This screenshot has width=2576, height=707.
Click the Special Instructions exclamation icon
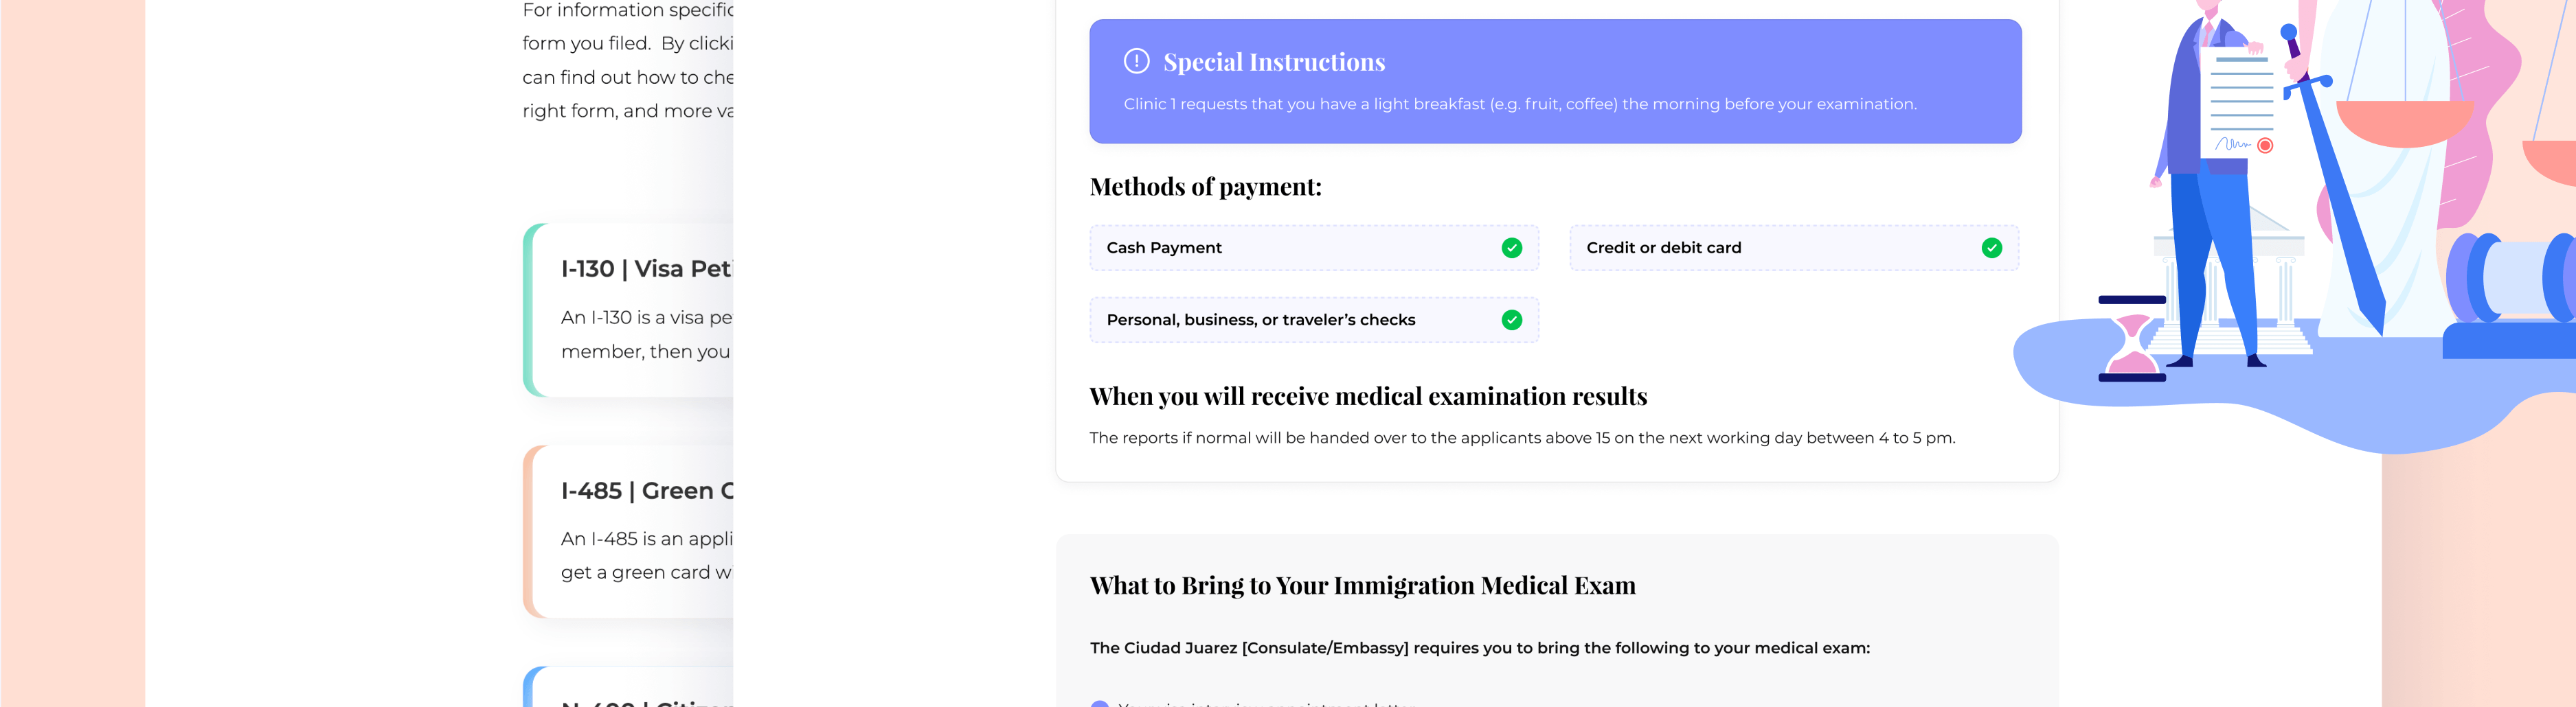(x=1136, y=61)
